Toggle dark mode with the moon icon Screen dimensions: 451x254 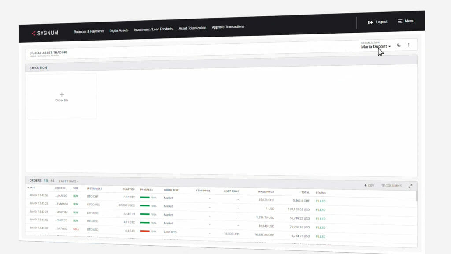(x=399, y=45)
